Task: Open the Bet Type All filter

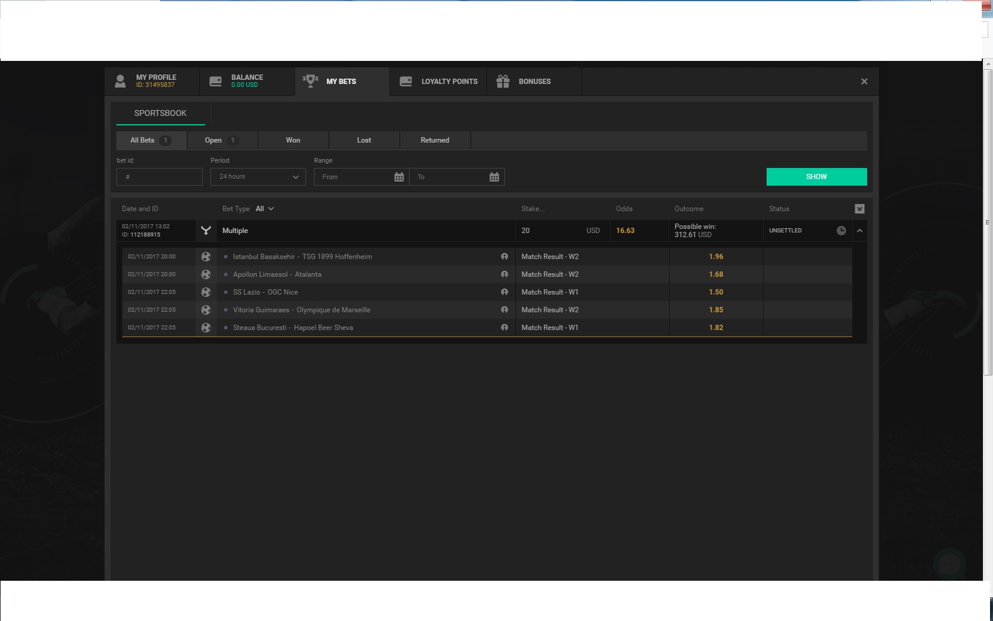Action: (265, 209)
